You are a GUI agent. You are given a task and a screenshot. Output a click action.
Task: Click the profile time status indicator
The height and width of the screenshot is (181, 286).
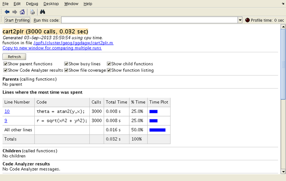click(247, 20)
